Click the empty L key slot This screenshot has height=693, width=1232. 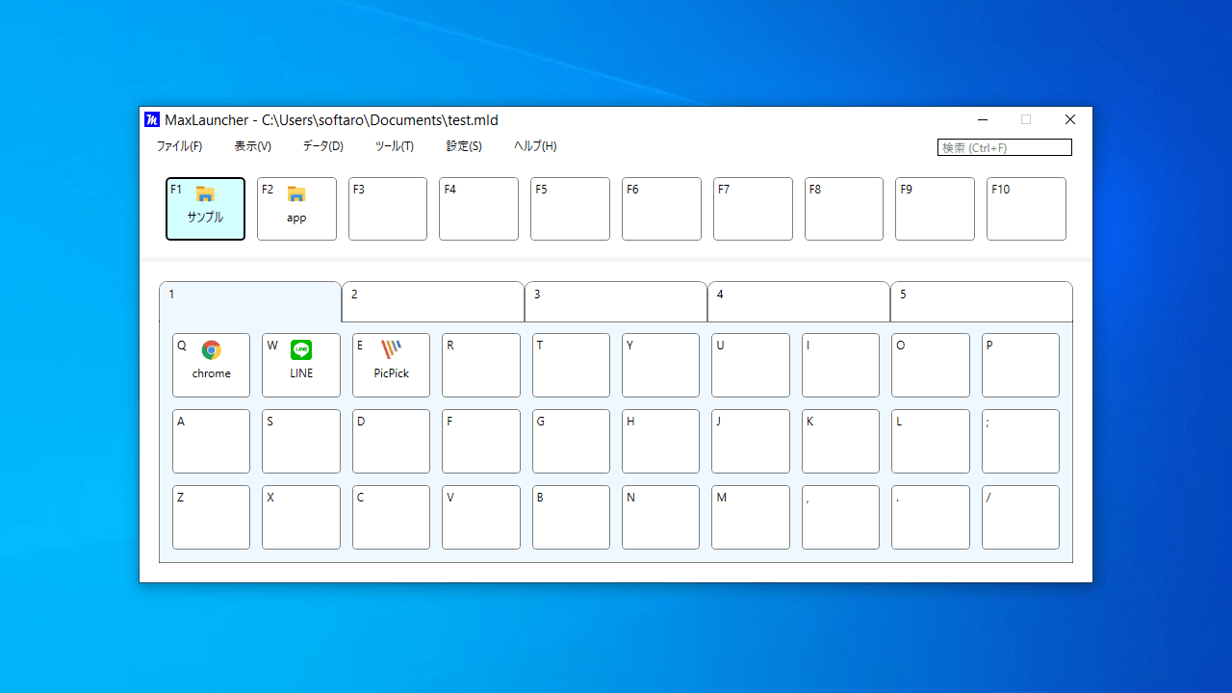pyautogui.click(x=931, y=441)
